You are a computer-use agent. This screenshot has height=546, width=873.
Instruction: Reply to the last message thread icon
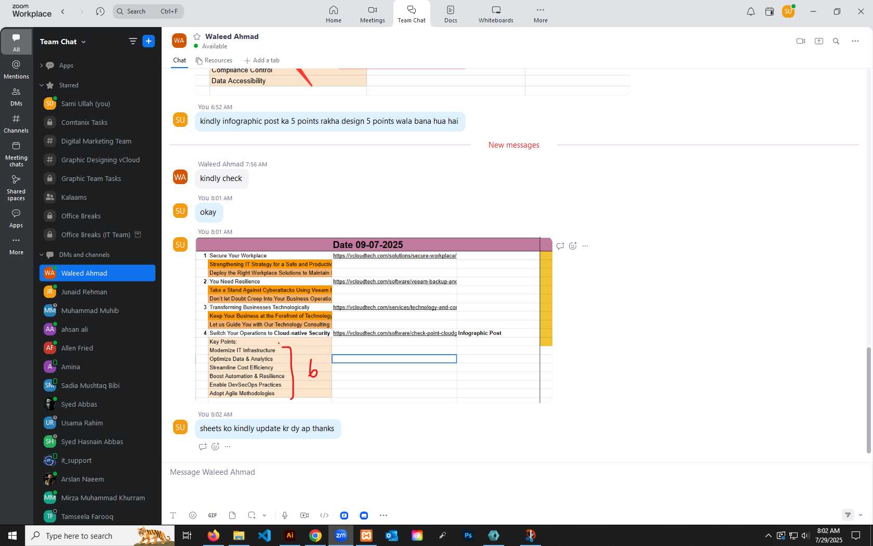click(x=203, y=447)
